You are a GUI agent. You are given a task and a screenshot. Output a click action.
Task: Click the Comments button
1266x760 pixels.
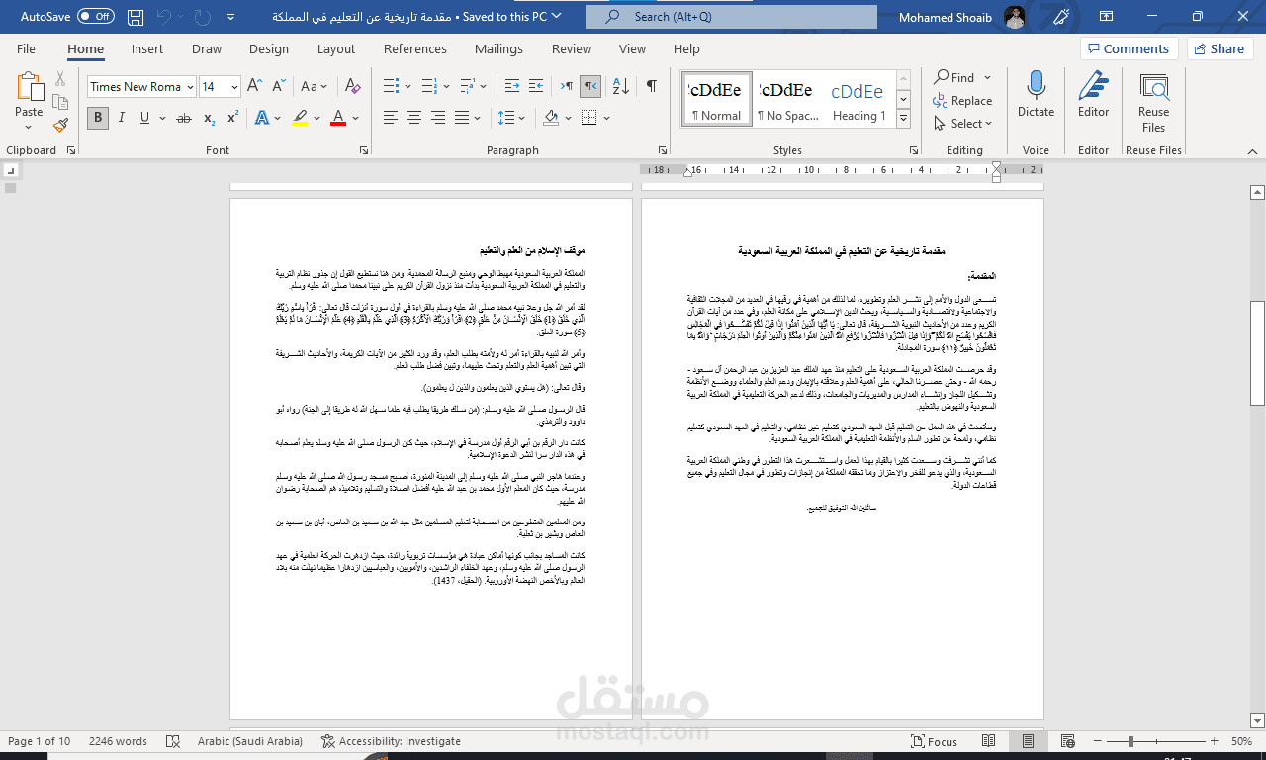pos(1130,48)
